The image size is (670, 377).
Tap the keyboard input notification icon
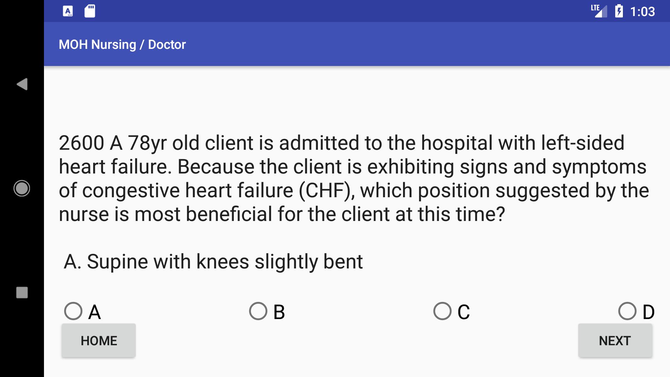click(68, 12)
